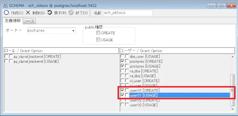The image size is (238, 116).
Task: Check first box for ra_dba [USAGE]
Action: click(x=122, y=76)
